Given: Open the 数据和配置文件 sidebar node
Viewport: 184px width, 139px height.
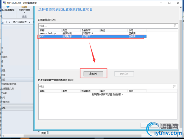Looking at the screenshot, I should (x=9, y=84).
